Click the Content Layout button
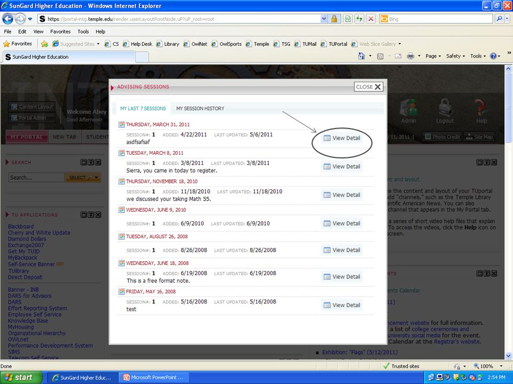The image size is (513, 384). pyautogui.click(x=32, y=107)
